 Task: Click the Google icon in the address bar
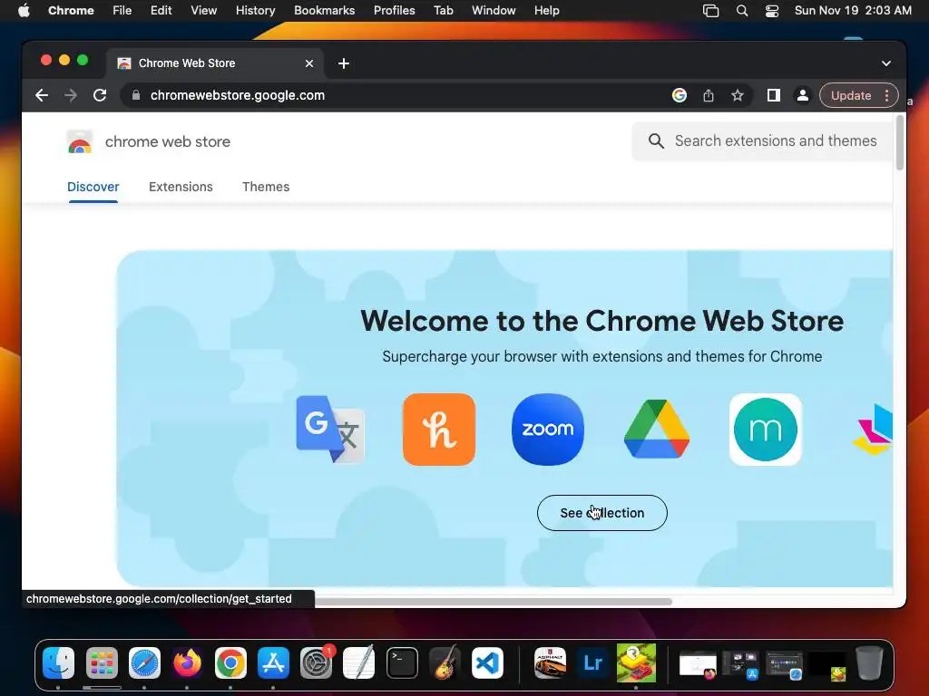pyautogui.click(x=680, y=95)
